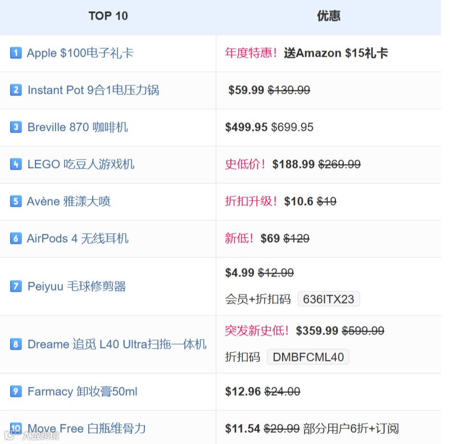
Task: Click the 年度特惠! label
Action: pos(251,53)
